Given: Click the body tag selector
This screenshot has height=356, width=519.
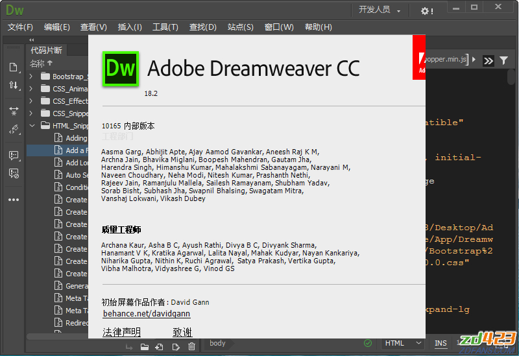Looking at the screenshot, I should point(217,344).
